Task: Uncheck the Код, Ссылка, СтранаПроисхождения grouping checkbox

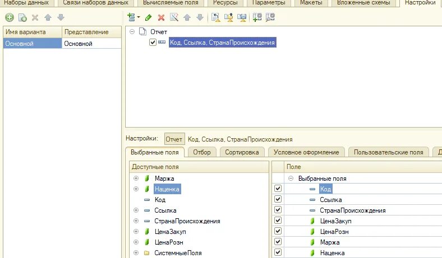Action: [153, 42]
